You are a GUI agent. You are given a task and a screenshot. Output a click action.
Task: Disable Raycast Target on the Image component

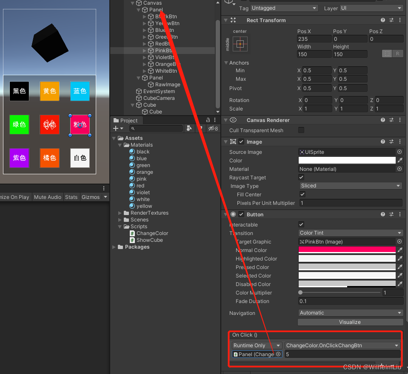[301, 177]
